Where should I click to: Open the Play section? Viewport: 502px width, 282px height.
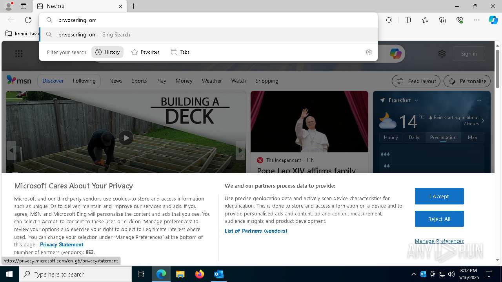pos(161,81)
